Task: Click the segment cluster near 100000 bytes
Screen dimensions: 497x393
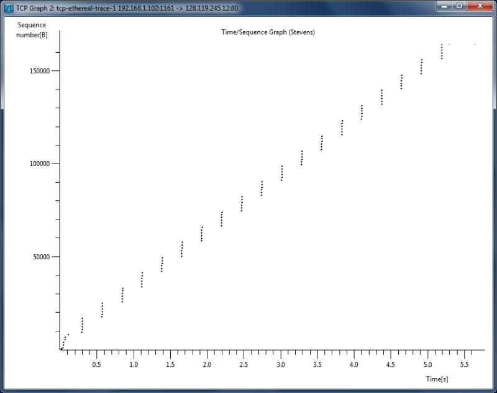Action: (302, 158)
